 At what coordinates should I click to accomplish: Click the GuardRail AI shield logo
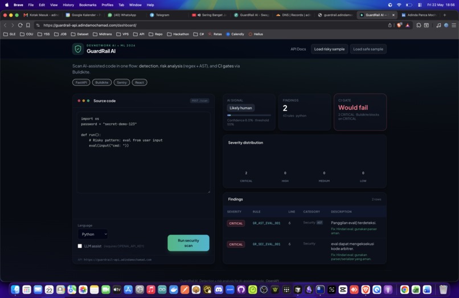(x=78, y=49)
